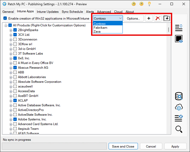Image resolution: width=190 pixels, height=152 pixels.
Task: Click the cloud gear settings icon
Action: point(179,107)
